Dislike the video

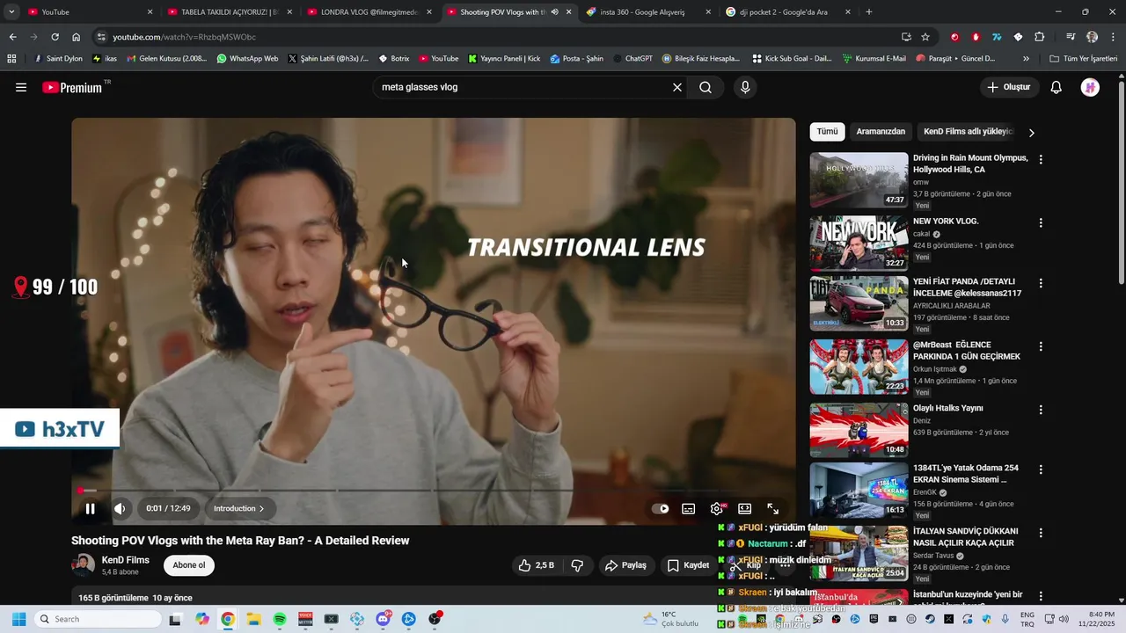(577, 565)
